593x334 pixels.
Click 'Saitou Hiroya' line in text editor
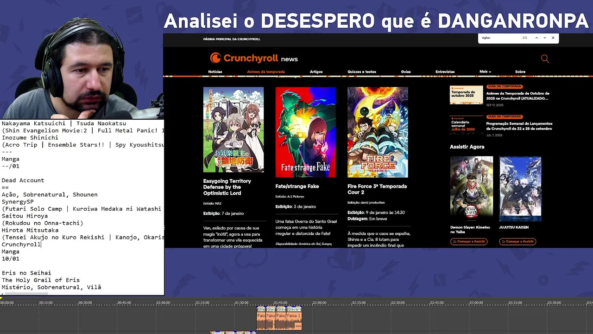coord(25,216)
